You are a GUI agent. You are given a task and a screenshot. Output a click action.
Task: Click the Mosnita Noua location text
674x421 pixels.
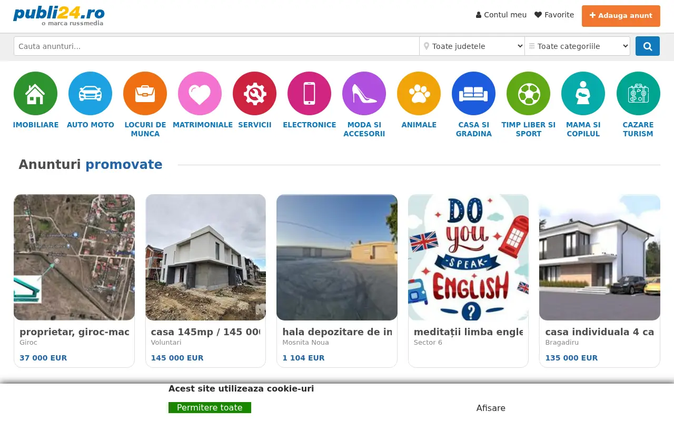point(305,343)
